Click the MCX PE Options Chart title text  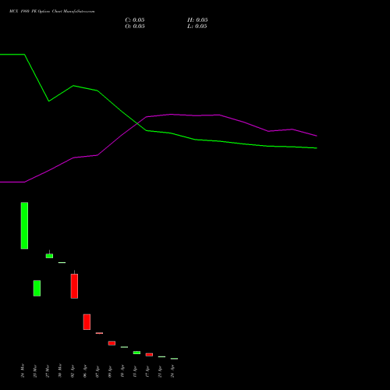52,12
